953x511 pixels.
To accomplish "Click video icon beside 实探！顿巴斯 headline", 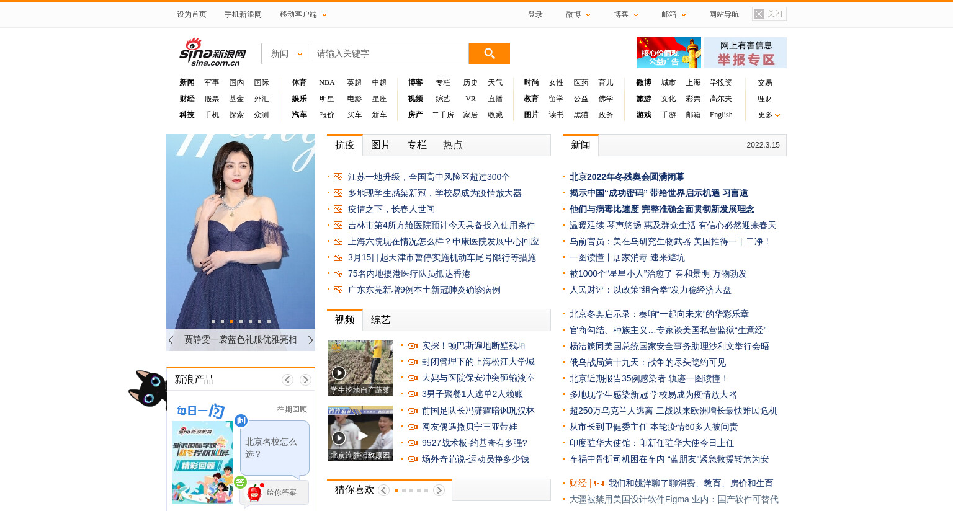I will click(413, 345).
